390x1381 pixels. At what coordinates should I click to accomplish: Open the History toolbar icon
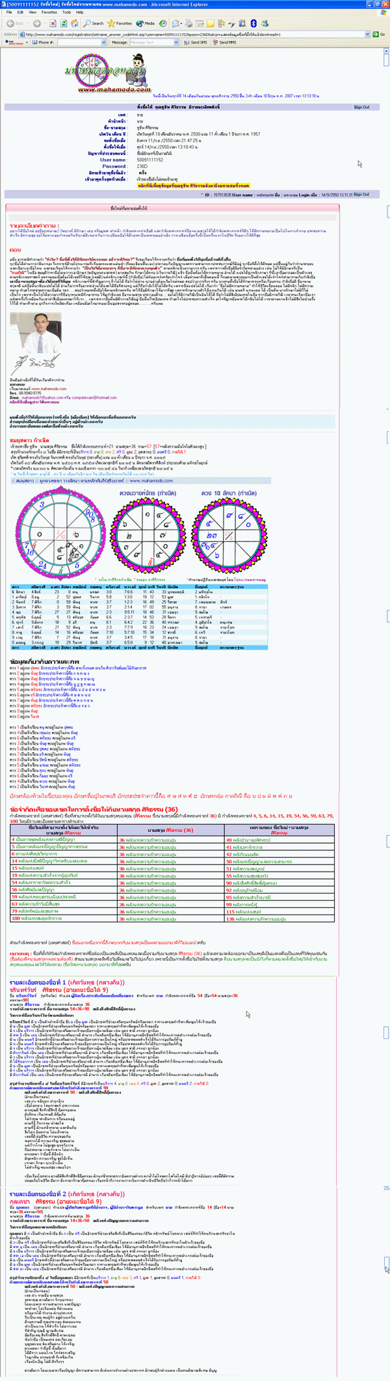click(x=163, y=23)
